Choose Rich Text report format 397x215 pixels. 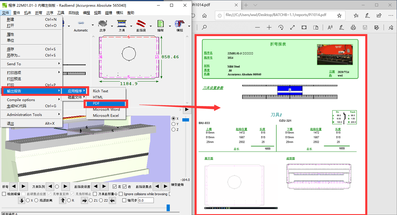[106, 91]
